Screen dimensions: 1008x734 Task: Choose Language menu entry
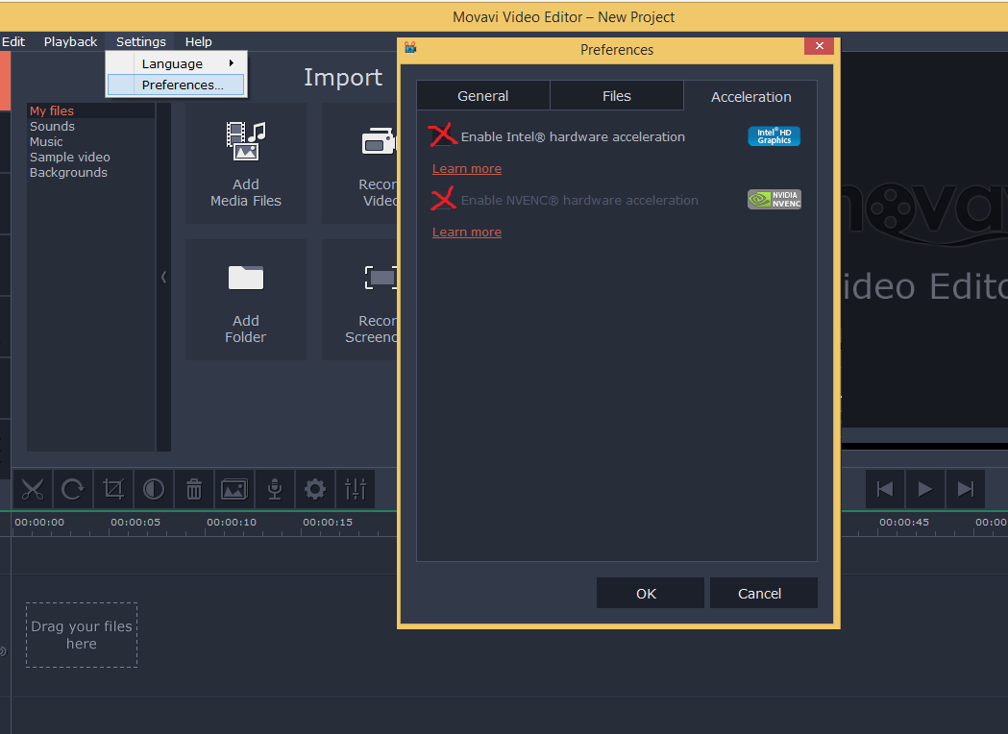[176, 63]
